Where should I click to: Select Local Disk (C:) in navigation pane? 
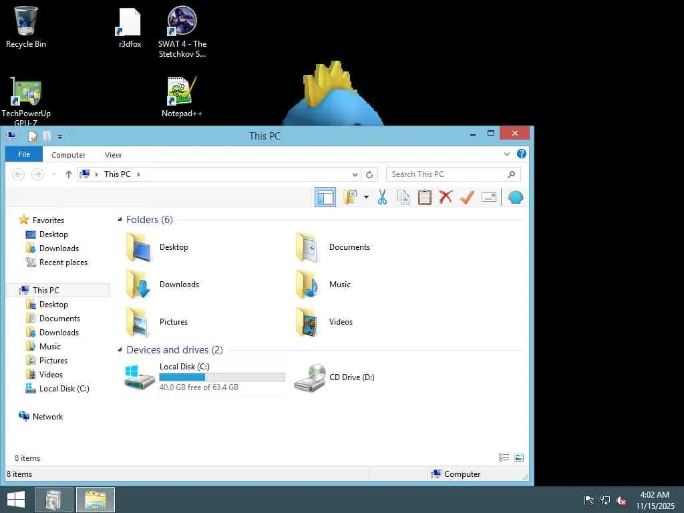pos(57,389)
